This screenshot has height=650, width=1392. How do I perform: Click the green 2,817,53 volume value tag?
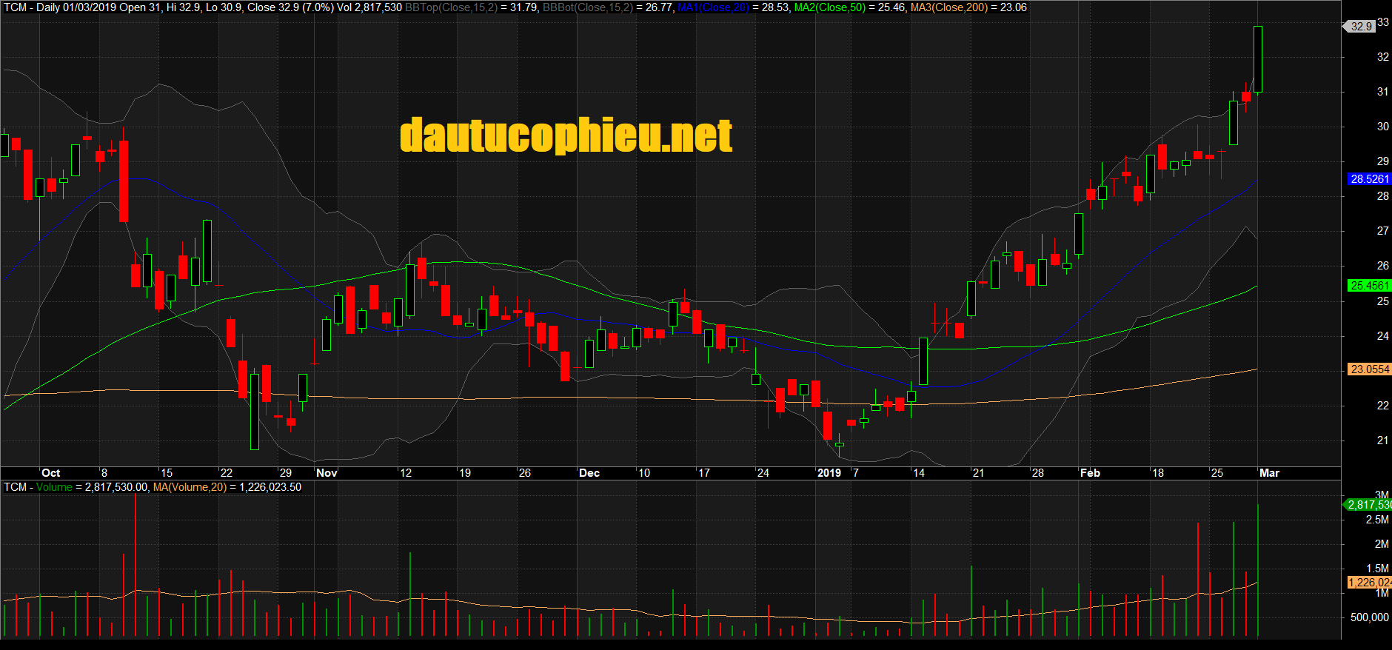(1368, 505)
